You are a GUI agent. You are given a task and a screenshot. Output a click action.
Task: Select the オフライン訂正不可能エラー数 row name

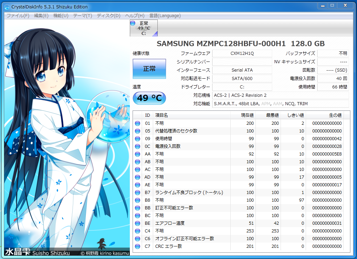tap(185, 239)
